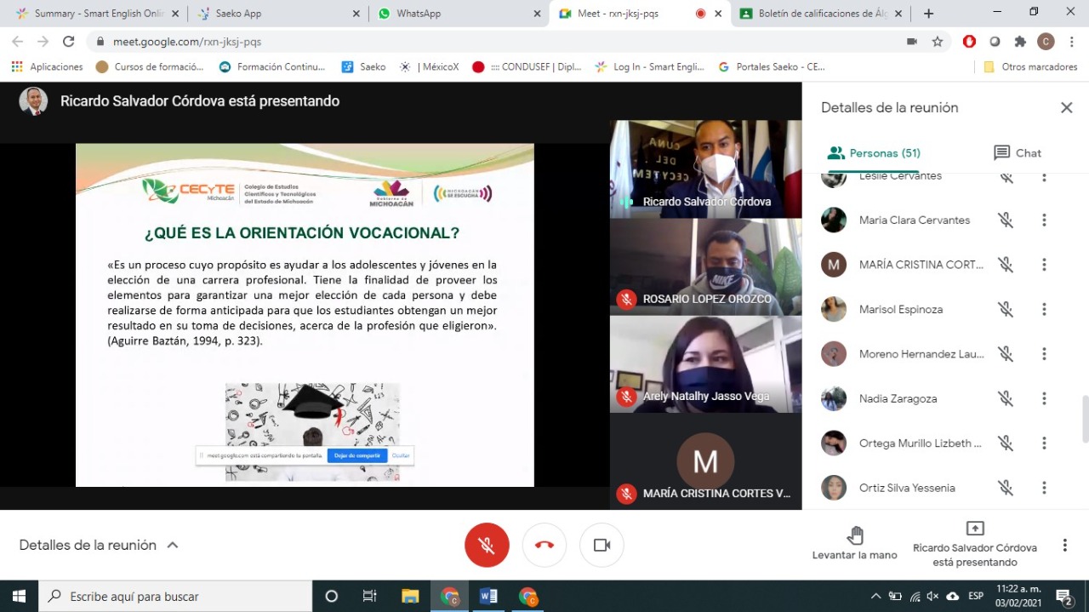The width and height of the screenshot is (1089, 612).
Task: Unmute microphone using red mic button
Action: click(487, 545)
